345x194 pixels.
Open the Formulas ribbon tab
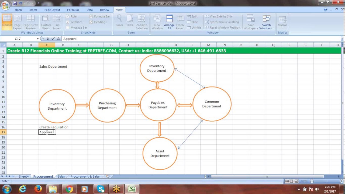[x=73, y=10]
